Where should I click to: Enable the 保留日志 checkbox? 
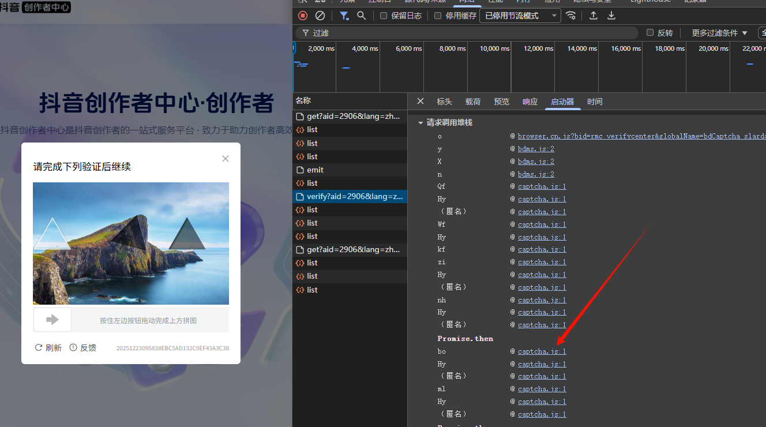(x=384, y=16)
